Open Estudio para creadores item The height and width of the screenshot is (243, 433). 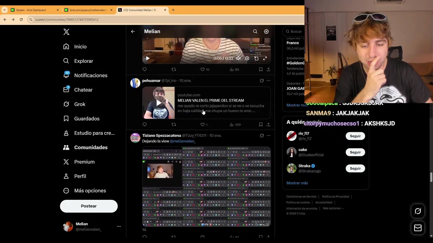pos(89,133)
